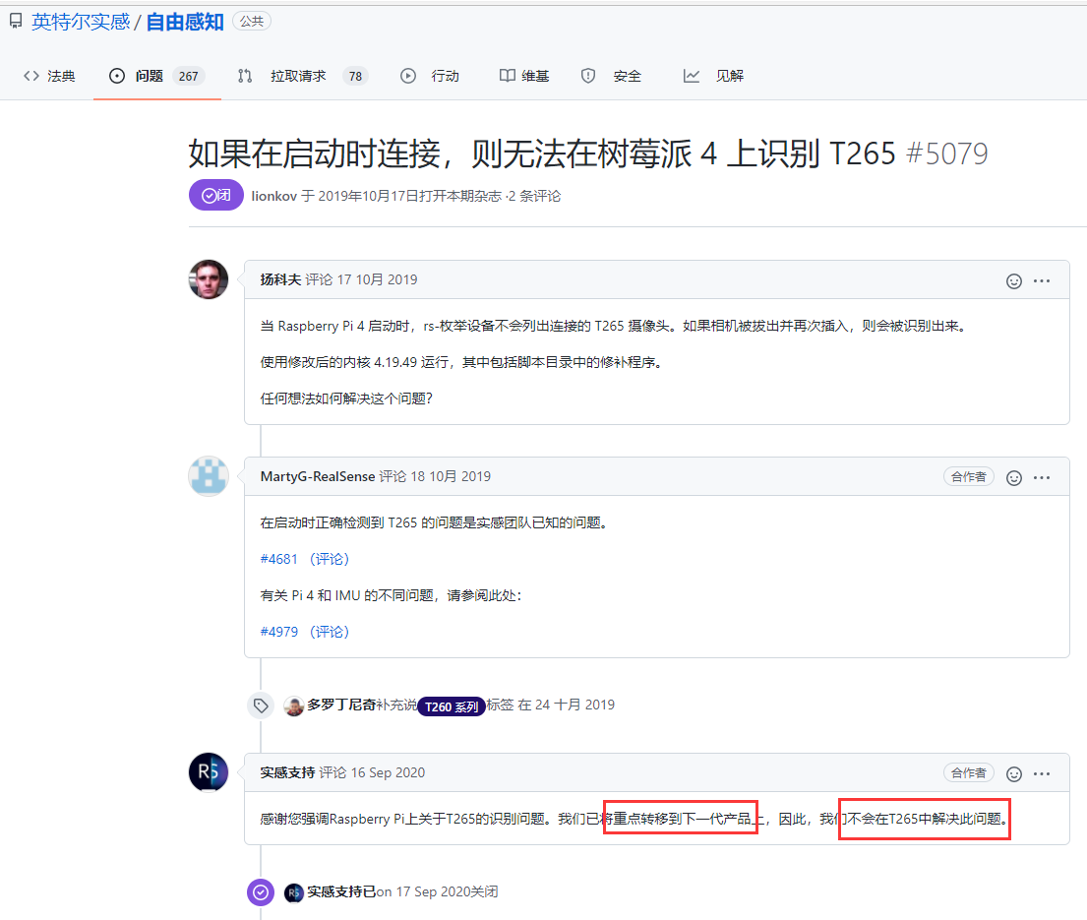The height and width of the screenshot is (920, 1087).
Task: Open three-dot menu on 扬科夫's comment
Action: [x=1041, y=280]
